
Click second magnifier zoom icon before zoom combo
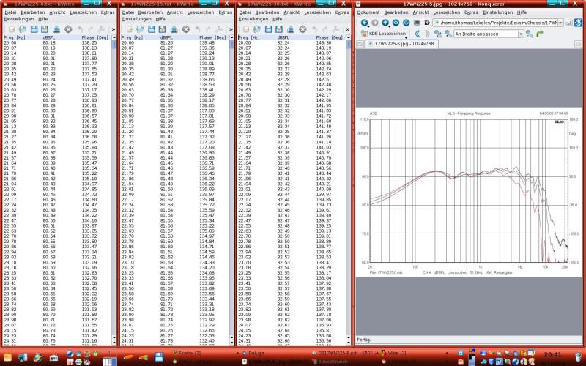pos(448,34)
